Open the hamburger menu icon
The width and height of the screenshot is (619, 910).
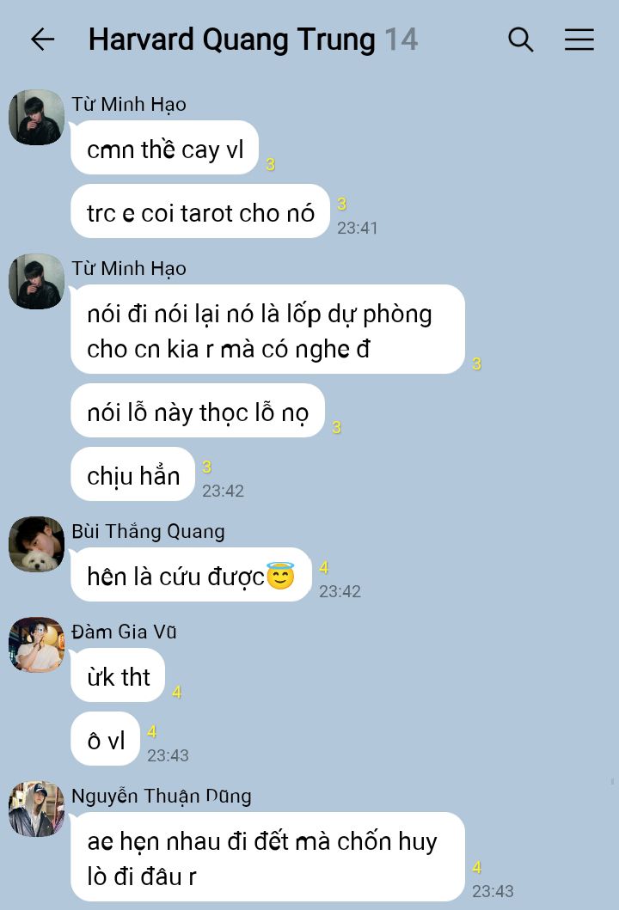pos(579,40)
